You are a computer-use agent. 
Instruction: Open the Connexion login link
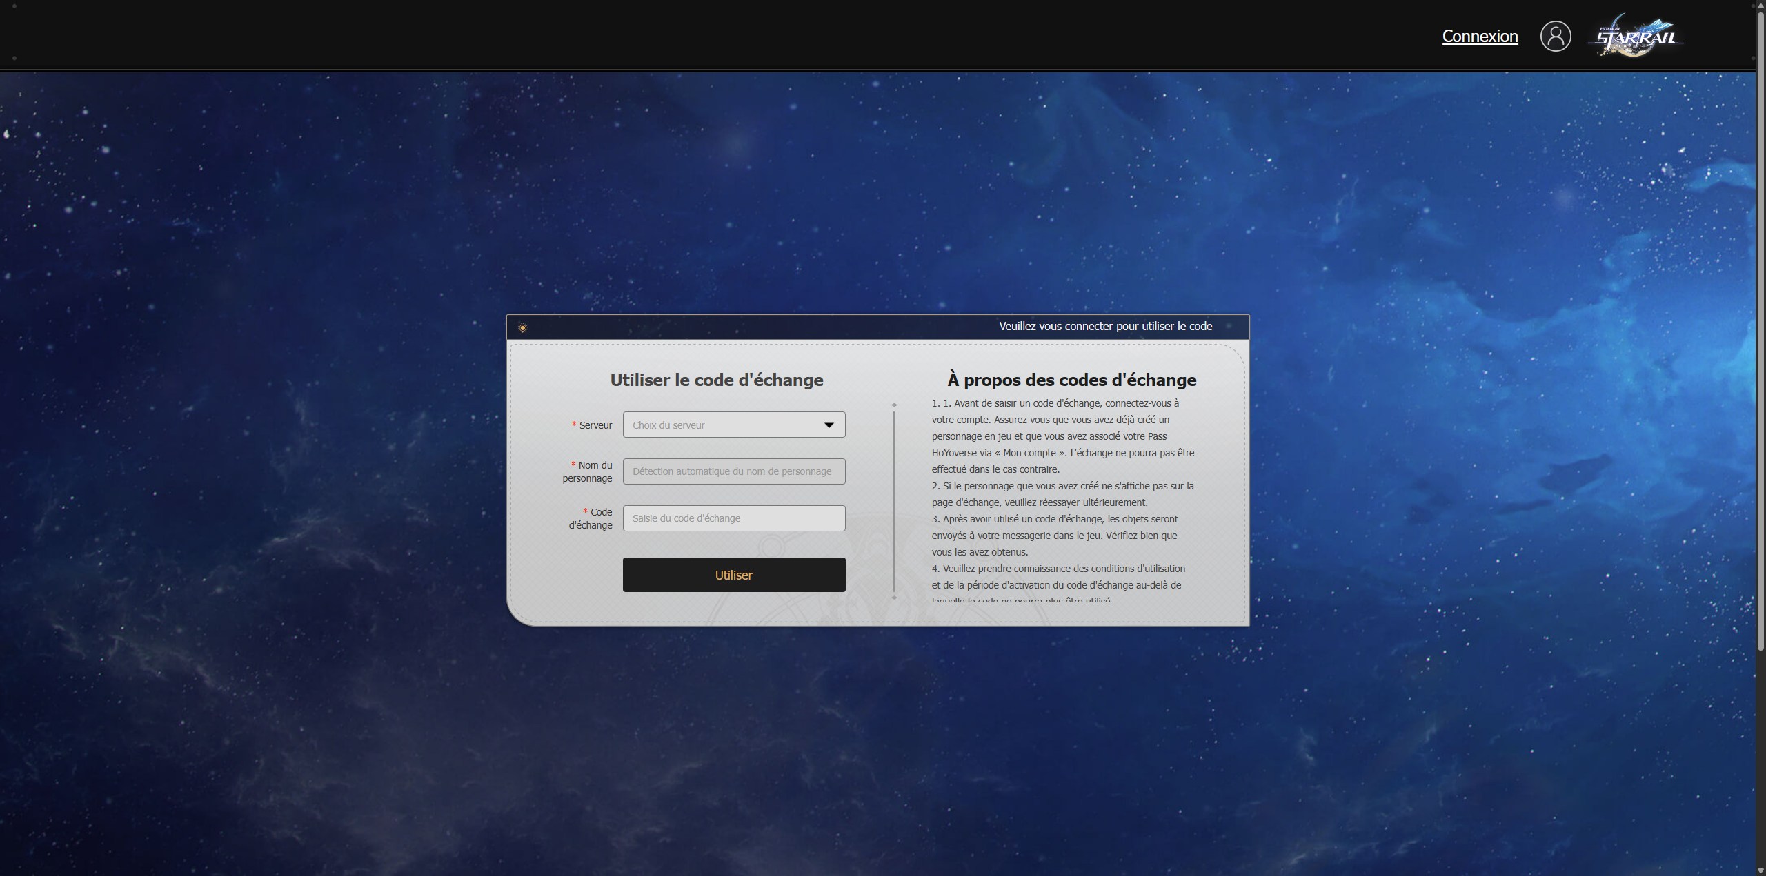tap(1480, 37)
